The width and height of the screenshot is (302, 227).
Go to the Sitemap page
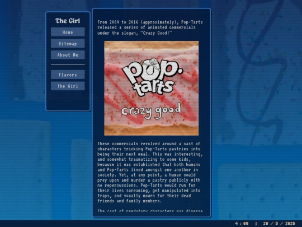(68, 43)
